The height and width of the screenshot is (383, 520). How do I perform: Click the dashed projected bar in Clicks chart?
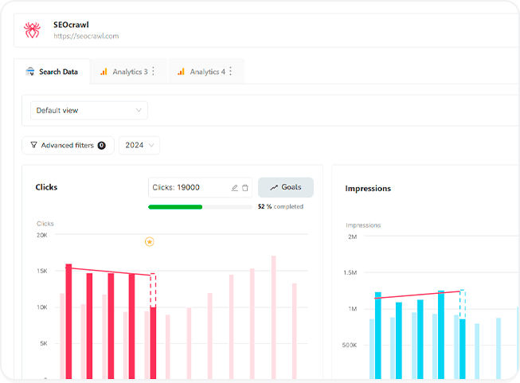click(153, 291)
